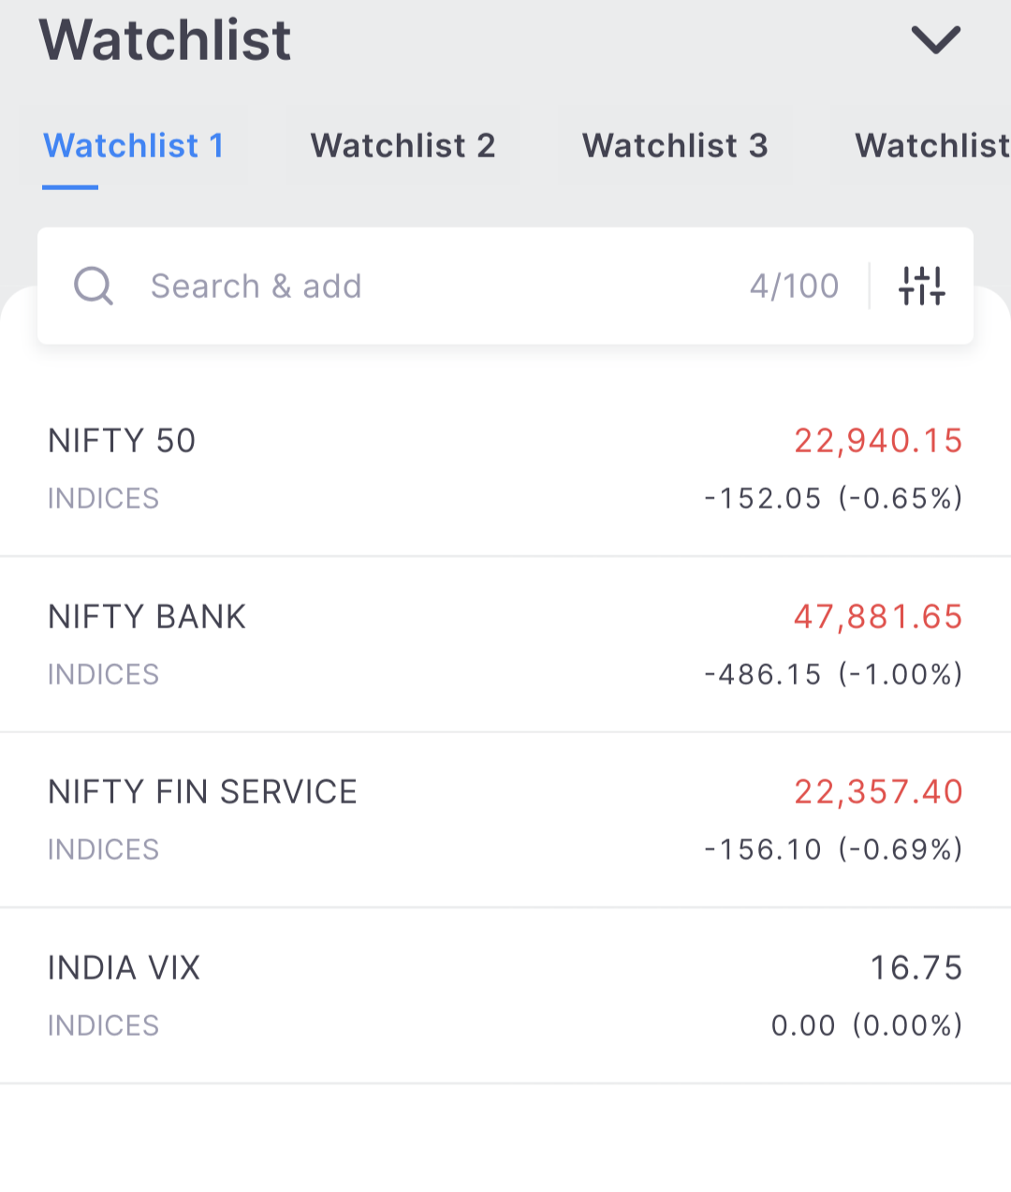Viewport: 1011px width, 1192px height.
Task: Switch to the Watchlist 1 tab
Action: click(x=133, y=146)
